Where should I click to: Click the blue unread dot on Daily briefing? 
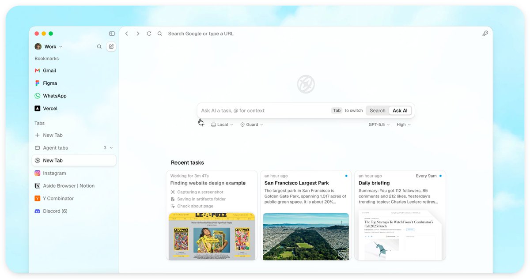440,176
